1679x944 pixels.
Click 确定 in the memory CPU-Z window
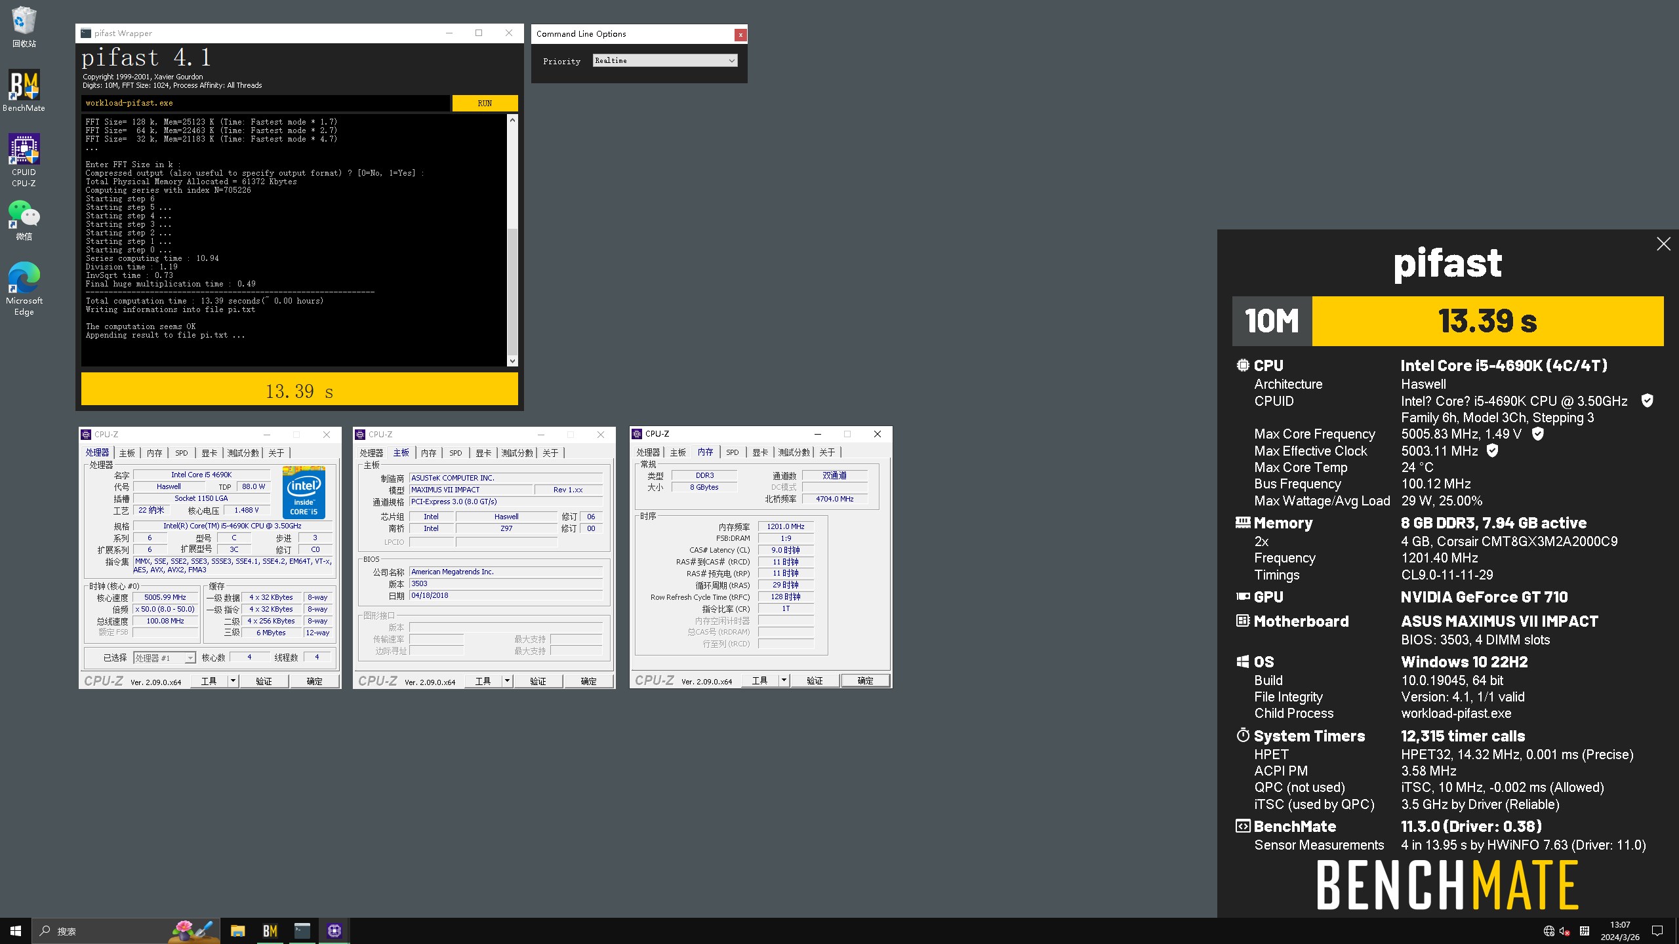[x=865, y=680]
